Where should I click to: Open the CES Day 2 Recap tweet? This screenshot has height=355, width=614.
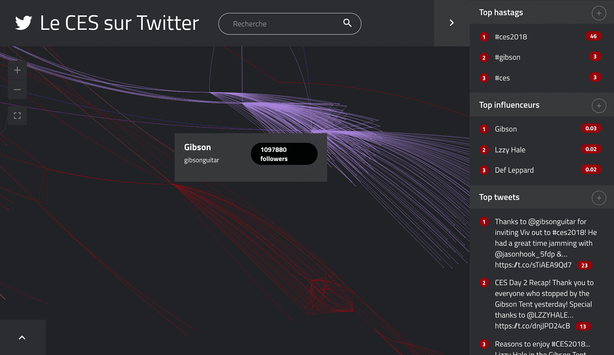pyautogui.click(x=544, y=304)
